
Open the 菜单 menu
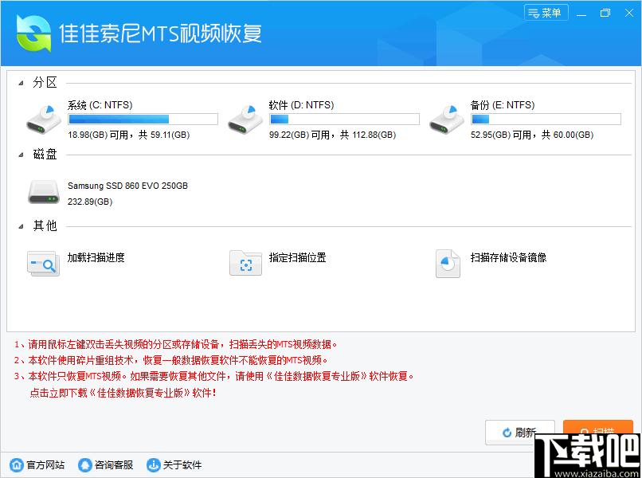546,13
